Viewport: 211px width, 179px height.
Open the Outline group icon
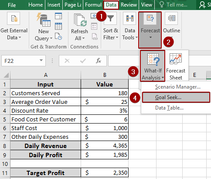[171, 18]
